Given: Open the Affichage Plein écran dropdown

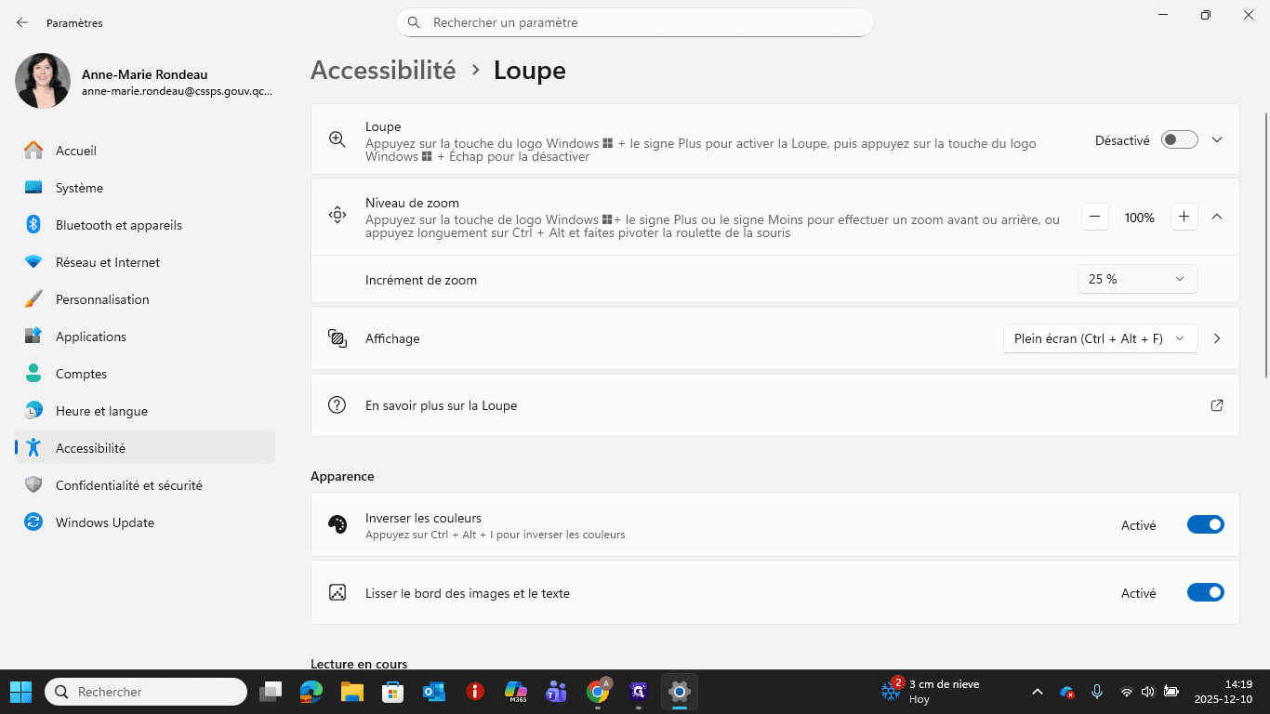Looking at the screenshot, I should 1100,338.
